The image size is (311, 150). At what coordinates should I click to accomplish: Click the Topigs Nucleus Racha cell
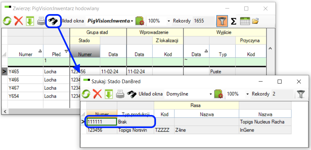pyautogui.click(x=265, y=122)
